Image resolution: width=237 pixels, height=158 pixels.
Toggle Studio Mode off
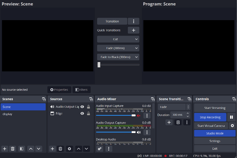[x=215, y=133]
